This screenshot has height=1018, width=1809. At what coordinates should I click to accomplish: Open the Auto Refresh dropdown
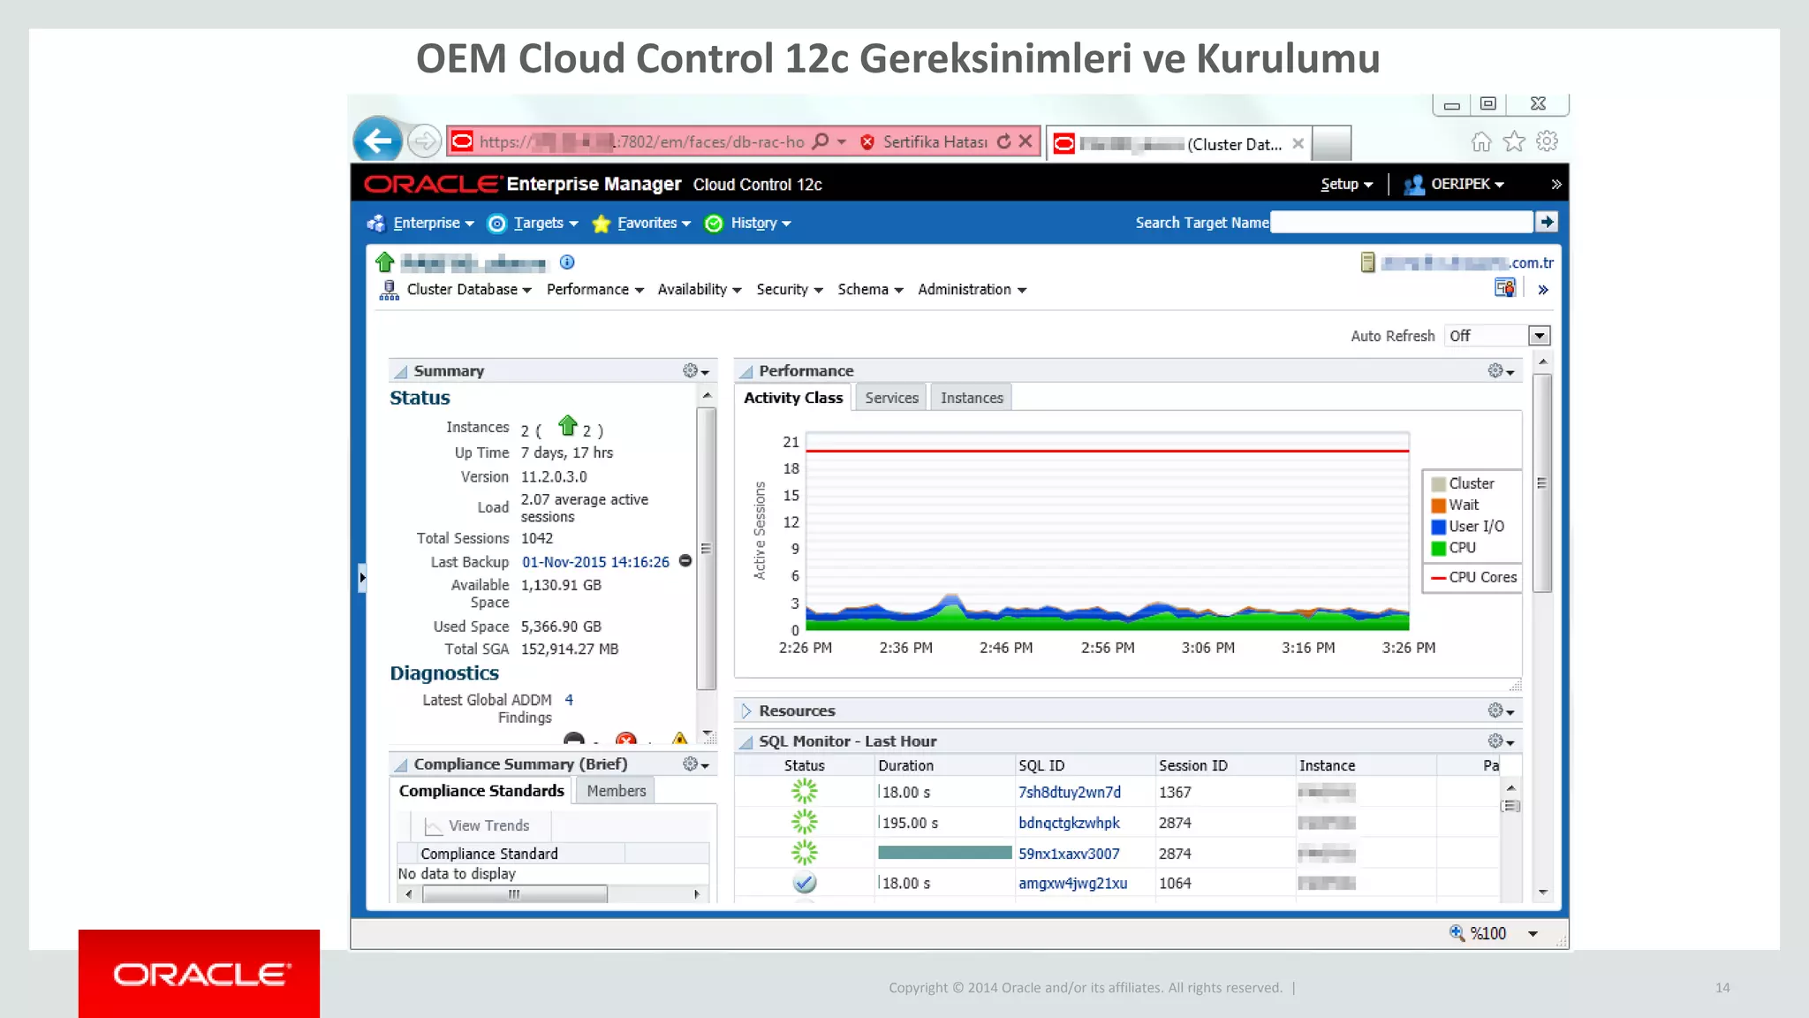click(1539, 336)
